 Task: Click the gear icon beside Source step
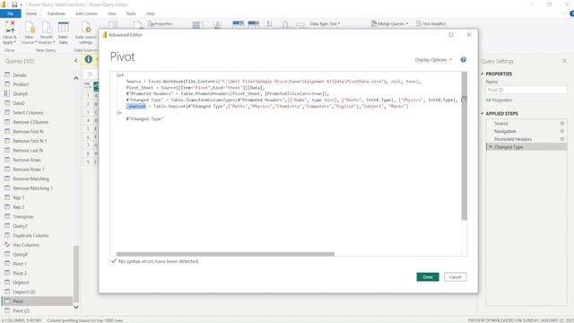pos(562,124)
